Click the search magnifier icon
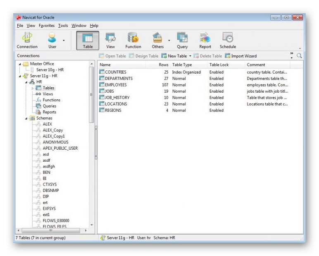 pyautogui.click(x=299, y=55)
